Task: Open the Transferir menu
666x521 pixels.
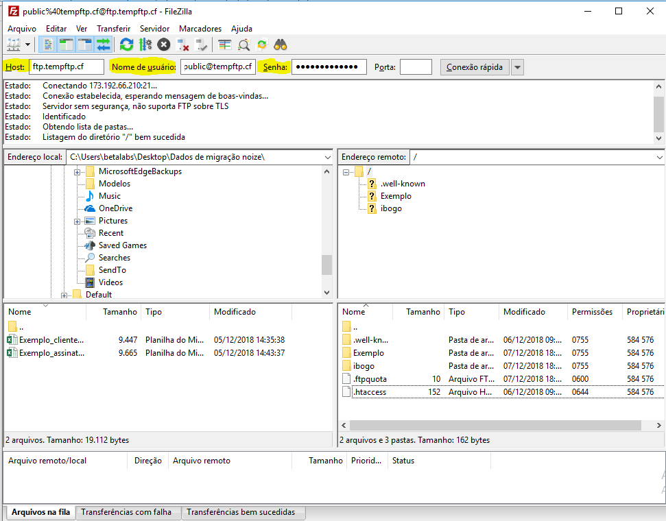Action: point(113,29)
